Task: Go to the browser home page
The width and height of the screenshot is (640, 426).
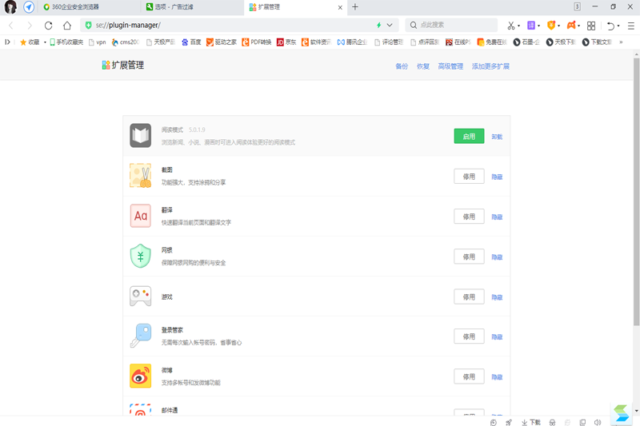Action: tap(67, 26)
